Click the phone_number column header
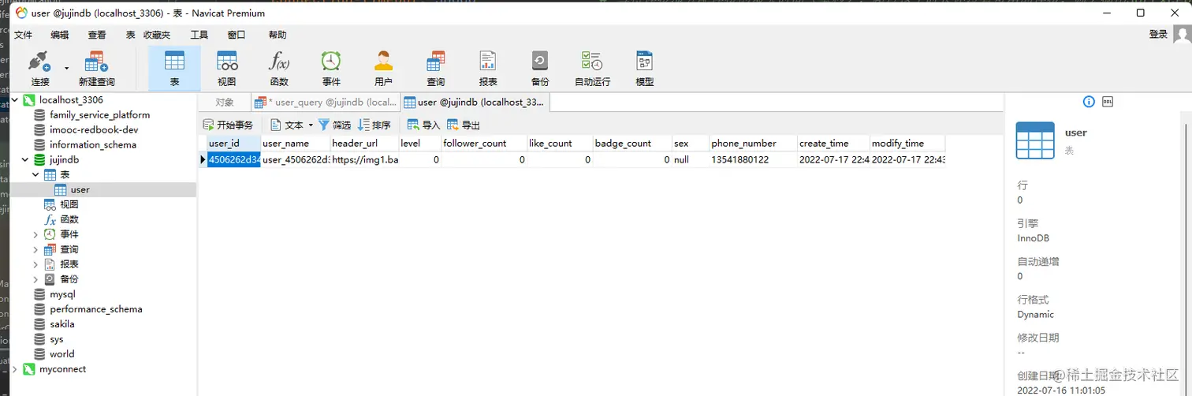This screenshot has height=396, width=1192. click(x=753, y=144)
